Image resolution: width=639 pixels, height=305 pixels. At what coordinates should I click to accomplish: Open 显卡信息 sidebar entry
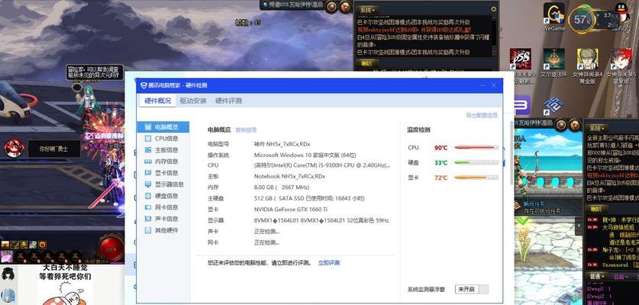pos(163,172)
